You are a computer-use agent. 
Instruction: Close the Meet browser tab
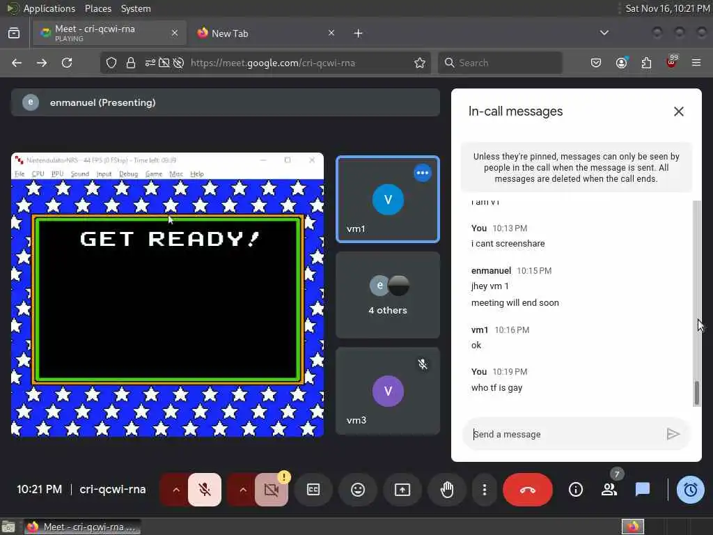[x=174, y=33]
